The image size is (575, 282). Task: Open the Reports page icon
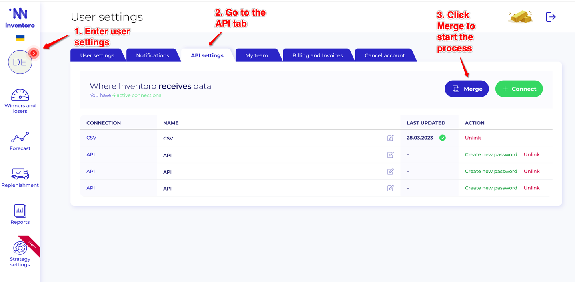20,211
